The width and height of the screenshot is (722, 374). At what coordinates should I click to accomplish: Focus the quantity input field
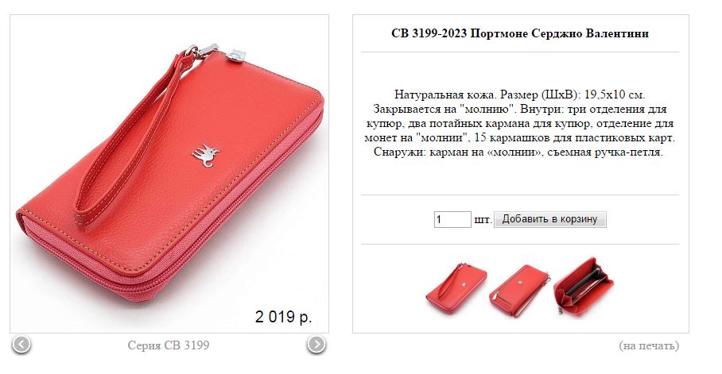[x=452, y=219]
